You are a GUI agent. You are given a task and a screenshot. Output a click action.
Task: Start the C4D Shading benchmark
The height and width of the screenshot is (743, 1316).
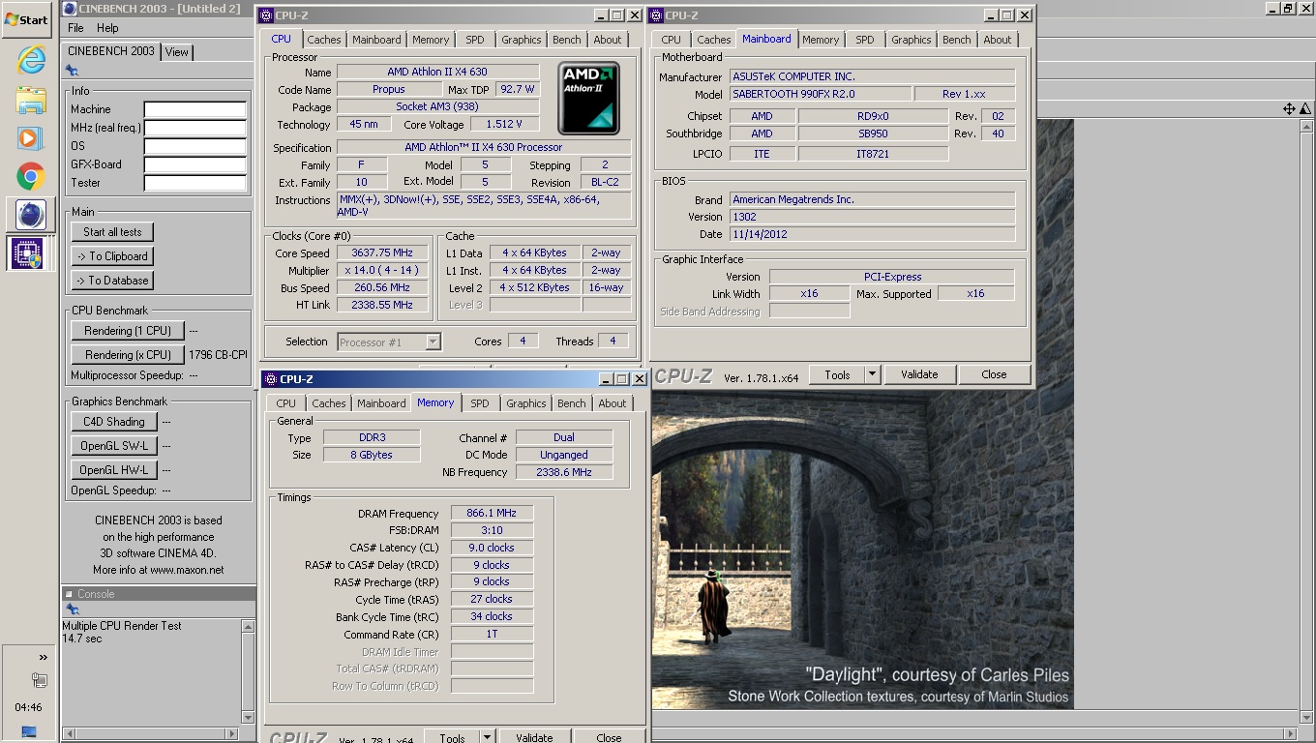click(114, 422)
